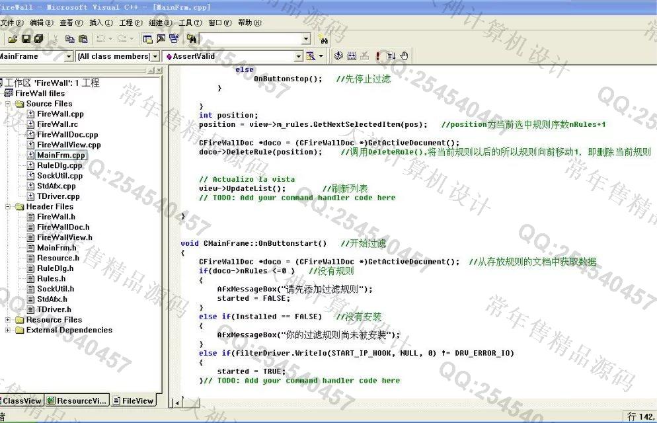Click the Undo arrow icon
This screenshot has height=423, width=657.
(x=101, y=39)
